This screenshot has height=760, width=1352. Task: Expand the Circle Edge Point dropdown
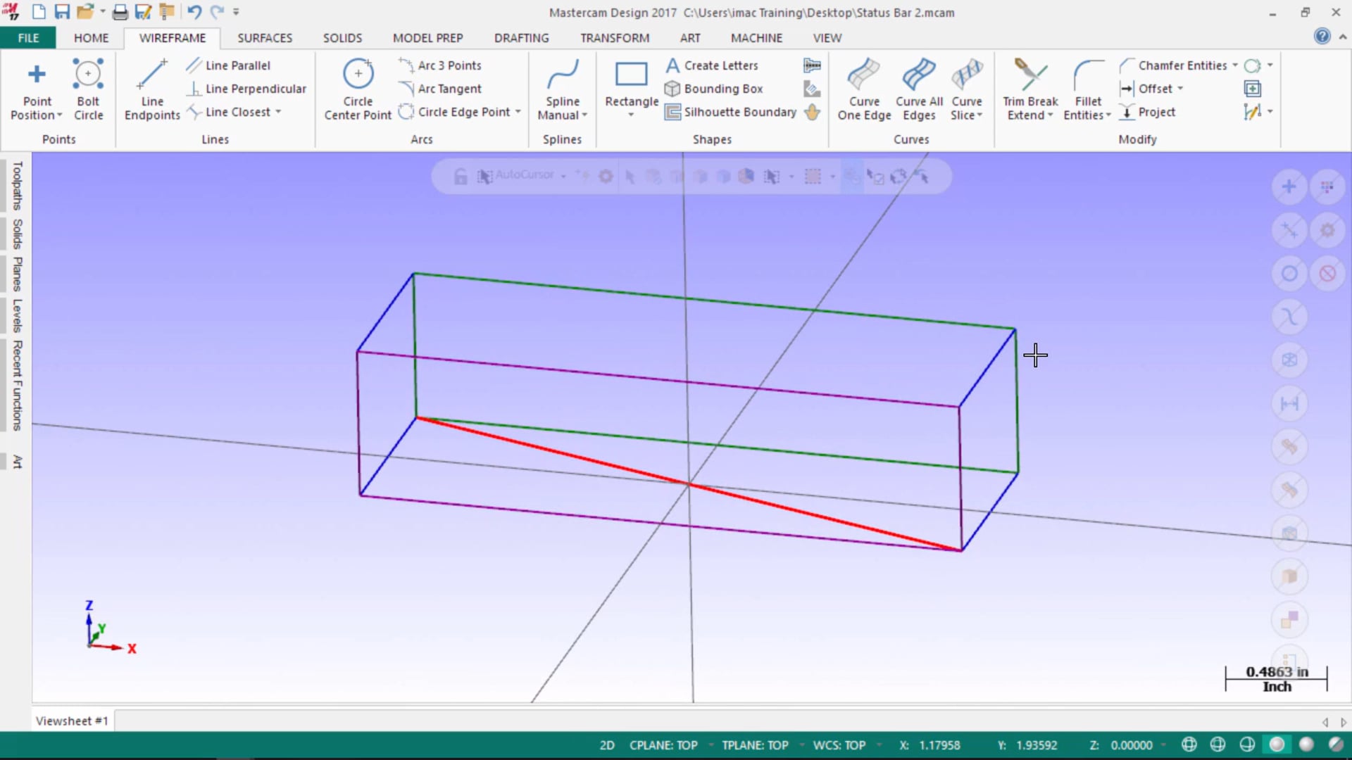point(518,111)
